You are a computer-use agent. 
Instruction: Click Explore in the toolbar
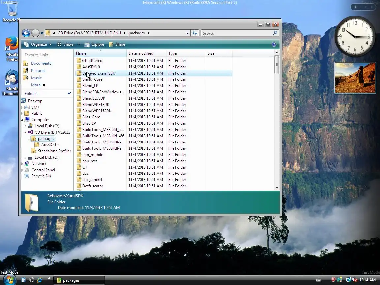(95, 44)
